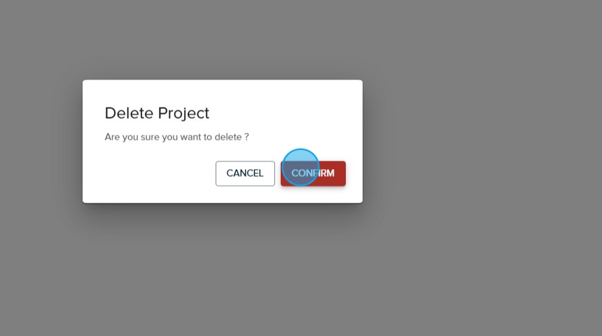Click the dimmed area below the dialog

pos(223,270)
